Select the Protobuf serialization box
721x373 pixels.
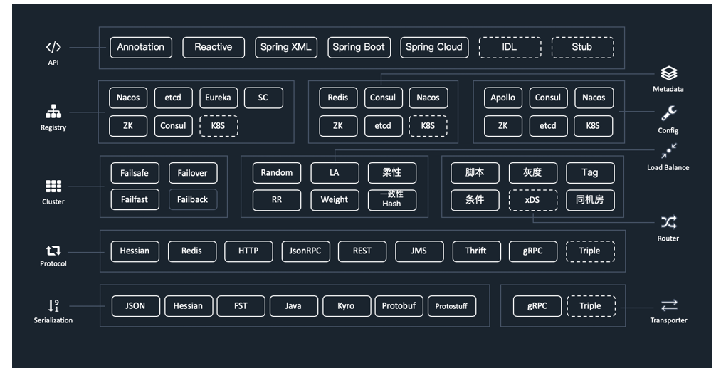click(399, 306)
